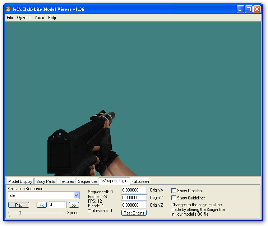Click the Origin X input field
This screenshot has height=226, width=268.
tap(134, 190)
